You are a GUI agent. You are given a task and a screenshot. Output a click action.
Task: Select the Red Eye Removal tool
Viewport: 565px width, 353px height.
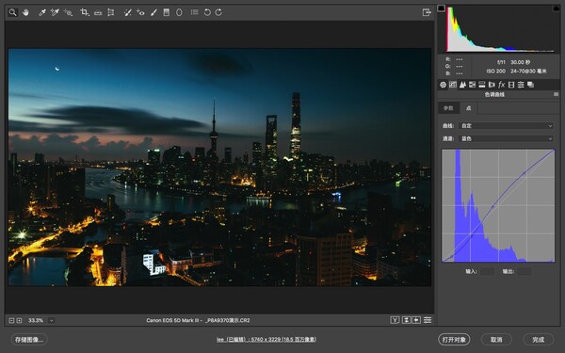point(140,12)
